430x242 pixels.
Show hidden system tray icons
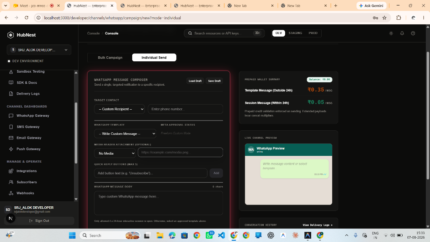coord(346,235)
